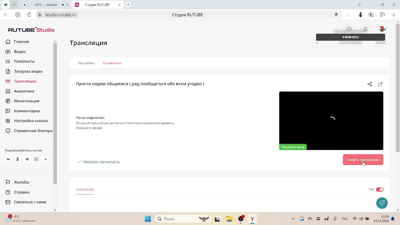Click the stream preview player
This screenshot has height=225, width=400.
coord(331,121)
